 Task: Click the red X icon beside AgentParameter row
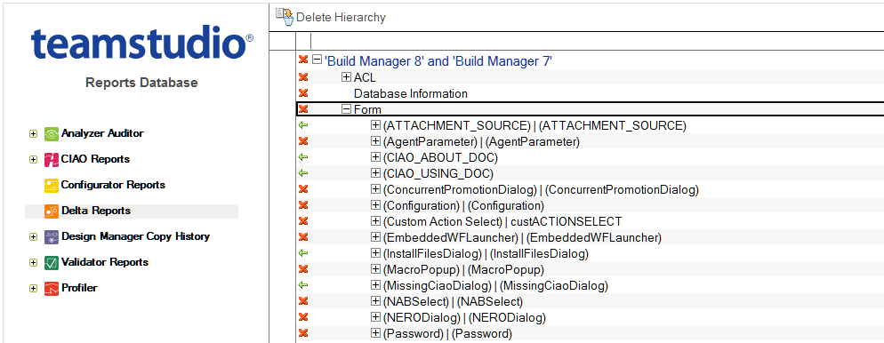[x=303, y=140]
